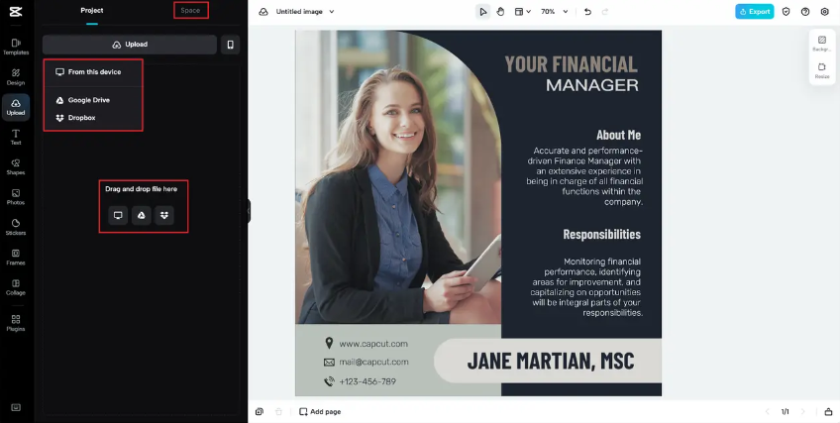Choose Dropbox upload option
The width and height of the screenshot is (840, 423).
93,118
